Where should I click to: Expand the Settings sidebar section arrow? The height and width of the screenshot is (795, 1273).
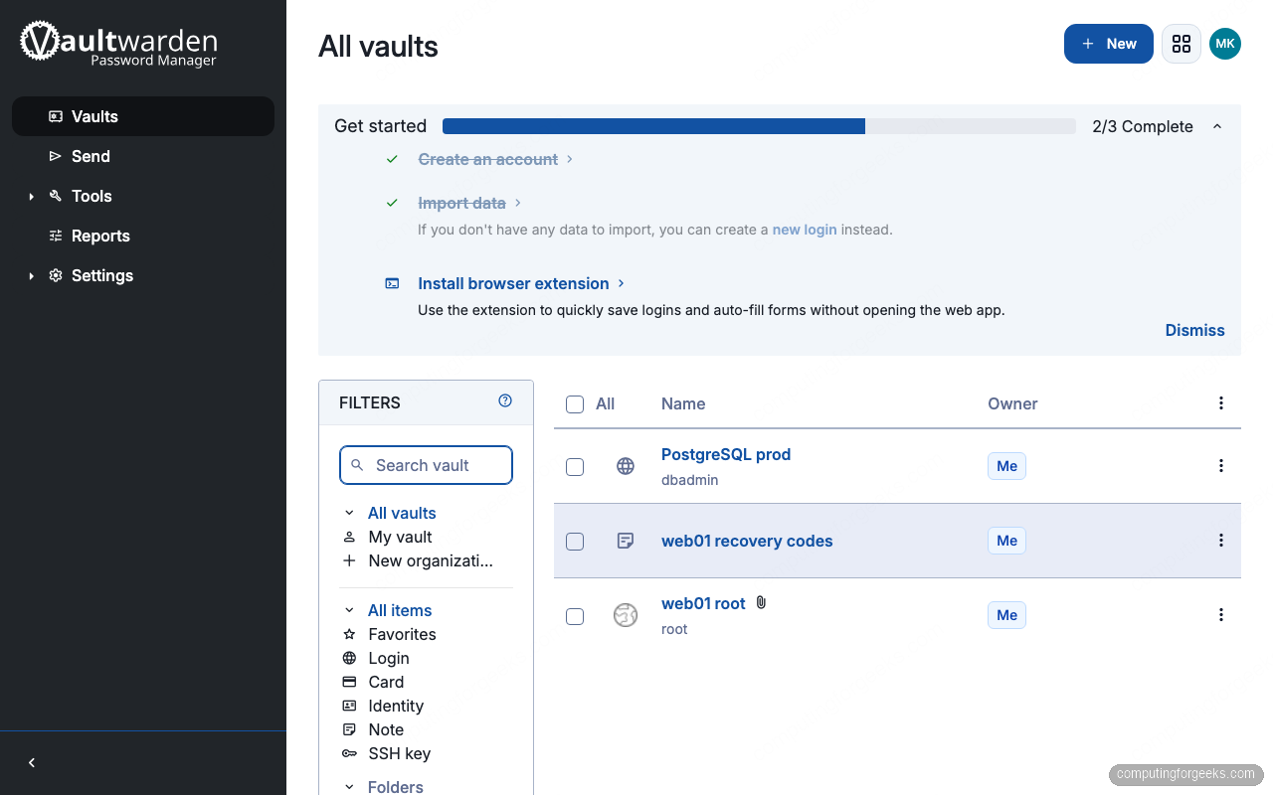pyautogui.click(x=32, y=276)
